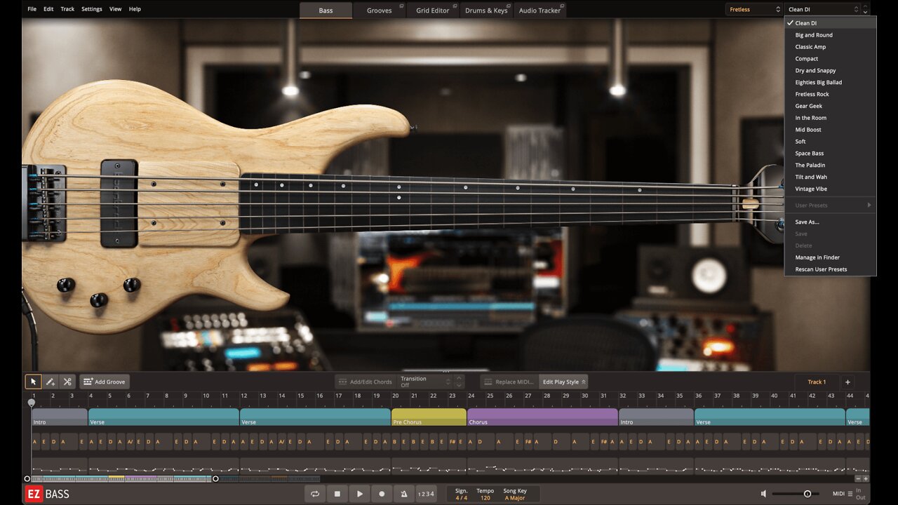Pick the Eighties Big Ballad preset
898x505 pixels.
(x=830, y=83)
